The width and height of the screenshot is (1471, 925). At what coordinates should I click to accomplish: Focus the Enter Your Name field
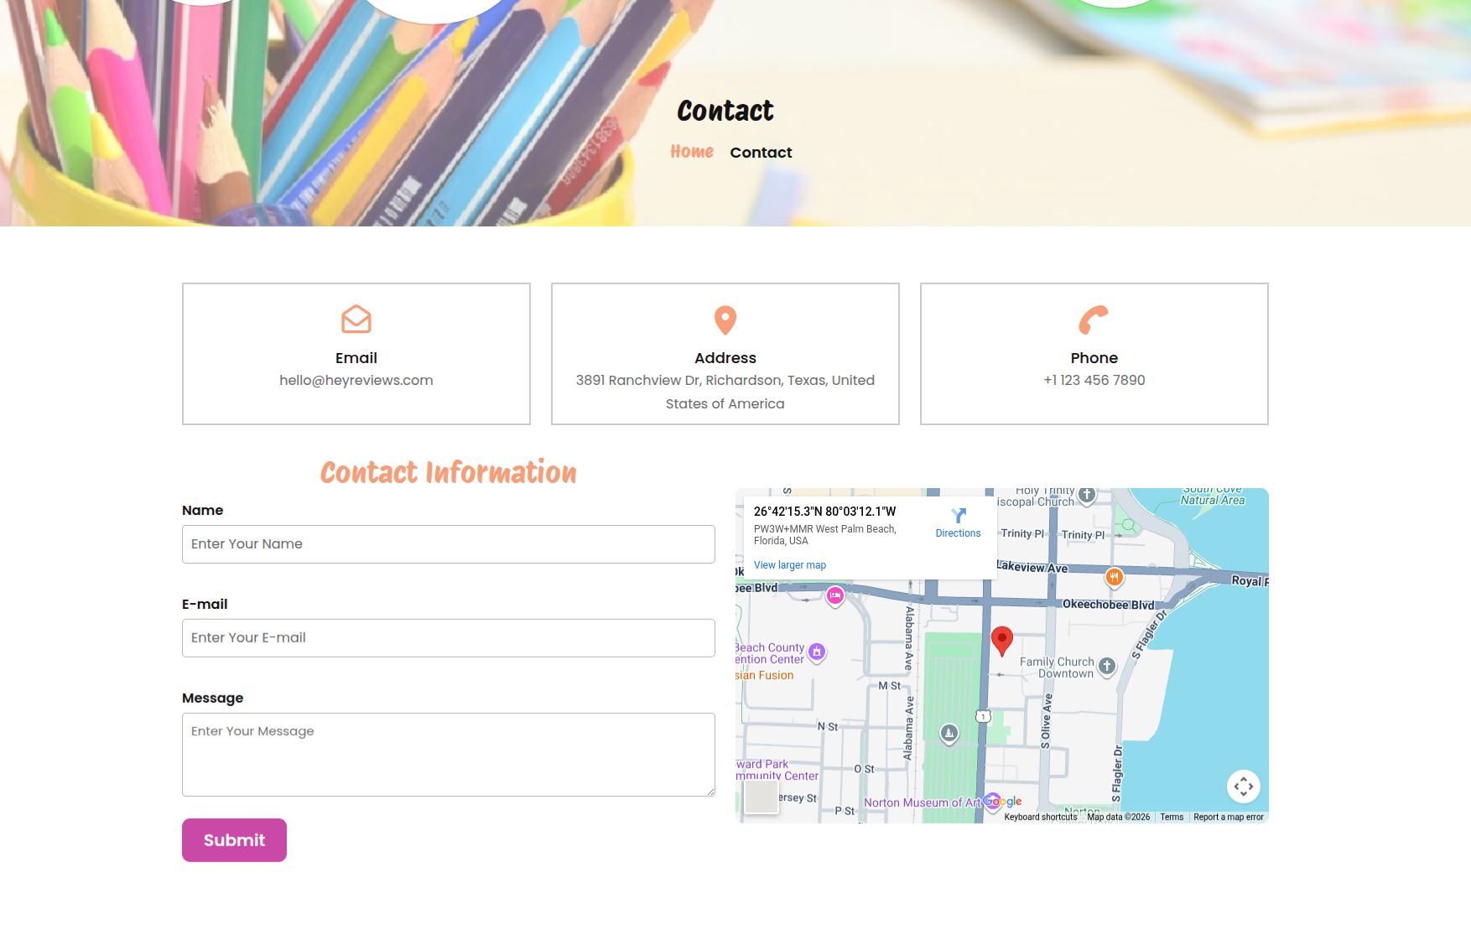pyautogui.click(x=448, y=544)
